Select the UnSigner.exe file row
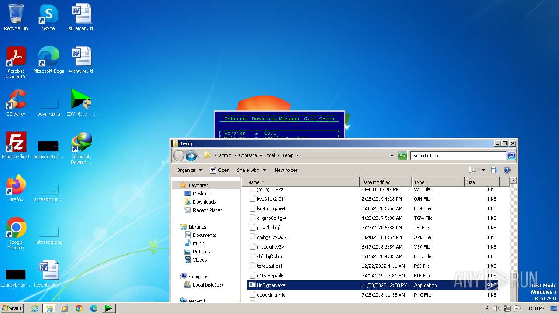Image resolution: width=559 pixels, height=314 pixels. coord(373,285)
